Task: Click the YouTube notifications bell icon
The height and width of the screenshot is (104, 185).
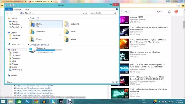Action: tap(169, 12)
